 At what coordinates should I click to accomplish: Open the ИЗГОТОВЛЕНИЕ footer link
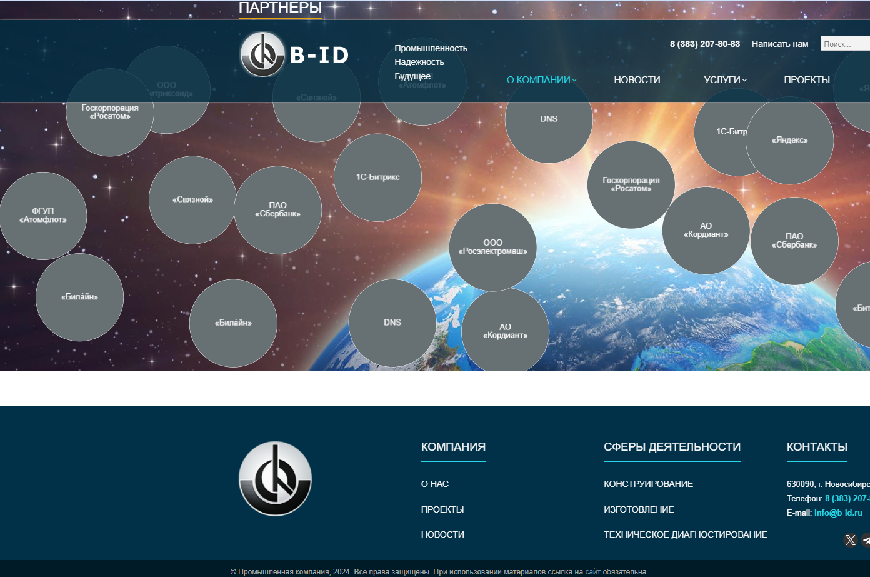coord(639,509)
